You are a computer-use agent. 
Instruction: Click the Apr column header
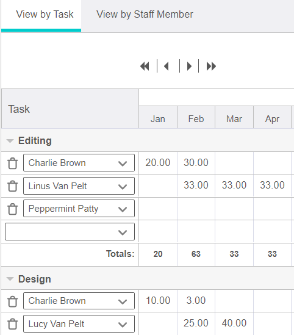pyautogui.click(x=272, y=117)
